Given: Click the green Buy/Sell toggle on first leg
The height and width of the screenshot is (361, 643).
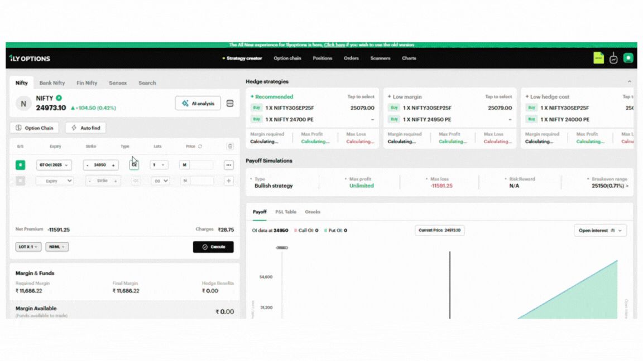Looking at the screenshot, I should (x=20, y=165).
